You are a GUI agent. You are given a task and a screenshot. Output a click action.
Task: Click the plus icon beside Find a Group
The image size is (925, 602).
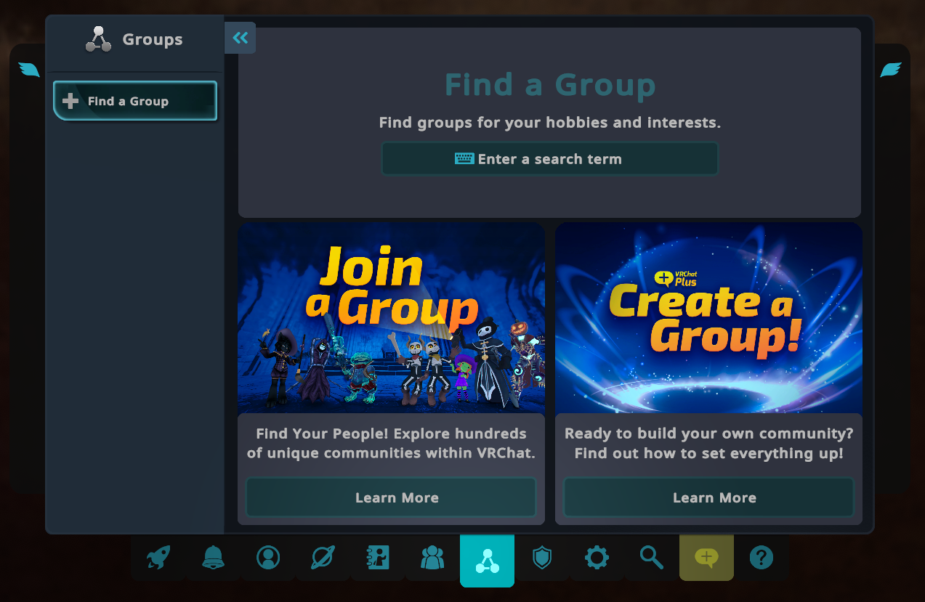tap(70, 101)
